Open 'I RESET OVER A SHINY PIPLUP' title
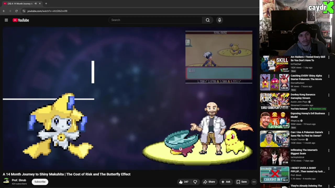This screenshot has width=335, height=188. (308, 170)
